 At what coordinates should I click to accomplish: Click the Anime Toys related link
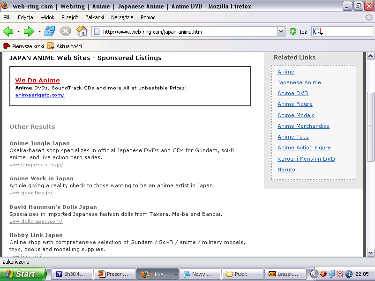point(293,137)
